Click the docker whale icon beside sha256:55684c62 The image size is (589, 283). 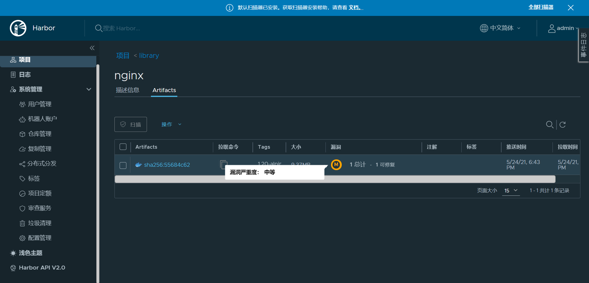[x=138, y=165]
